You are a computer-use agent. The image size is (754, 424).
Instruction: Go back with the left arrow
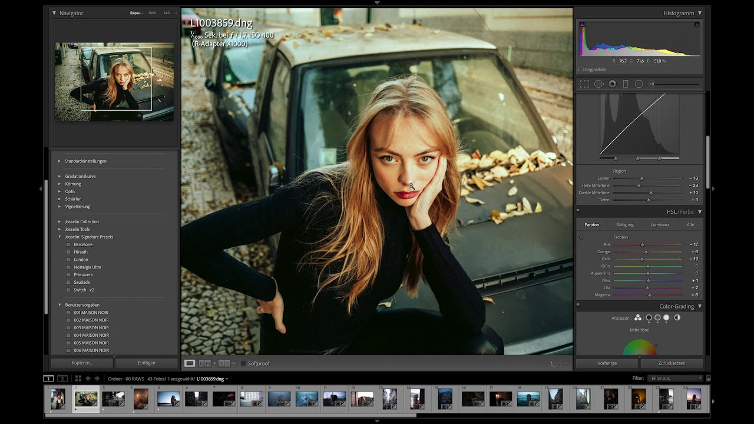click(x=88, y=379)
